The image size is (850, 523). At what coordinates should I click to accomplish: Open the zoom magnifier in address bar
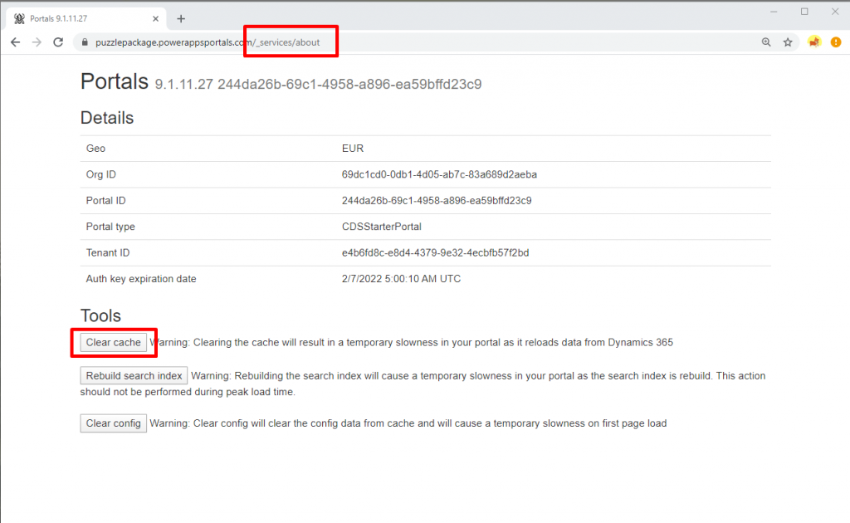(x=766, y=42)
